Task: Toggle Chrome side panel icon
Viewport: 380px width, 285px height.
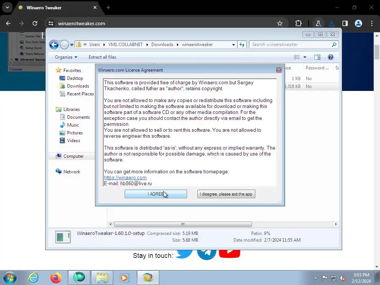Action: 345,23
